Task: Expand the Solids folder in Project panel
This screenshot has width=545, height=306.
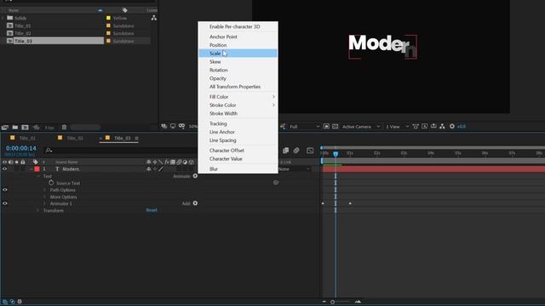Action: [3, 18]
